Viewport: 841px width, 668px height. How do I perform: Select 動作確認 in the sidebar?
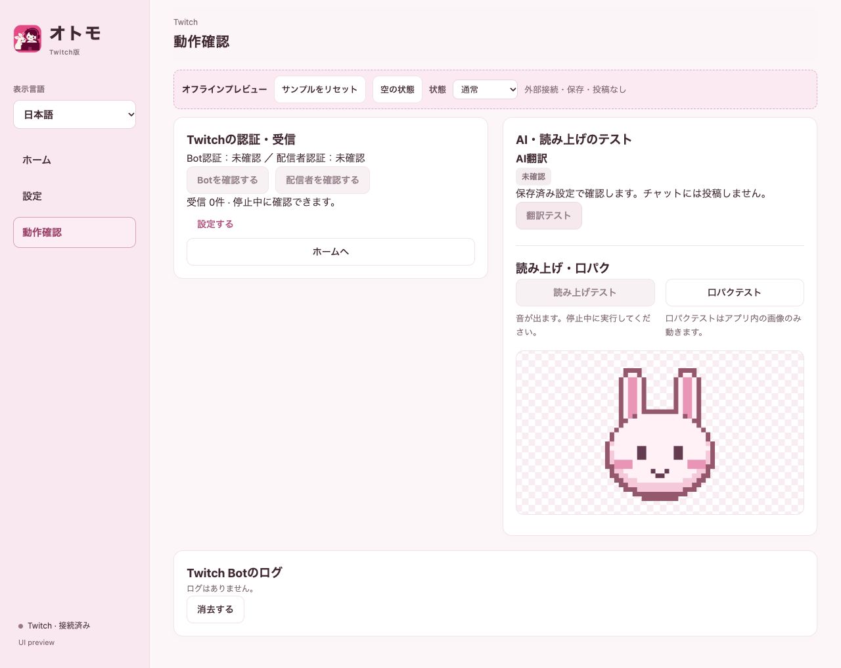pyautogui.click(x=74, y=232)
